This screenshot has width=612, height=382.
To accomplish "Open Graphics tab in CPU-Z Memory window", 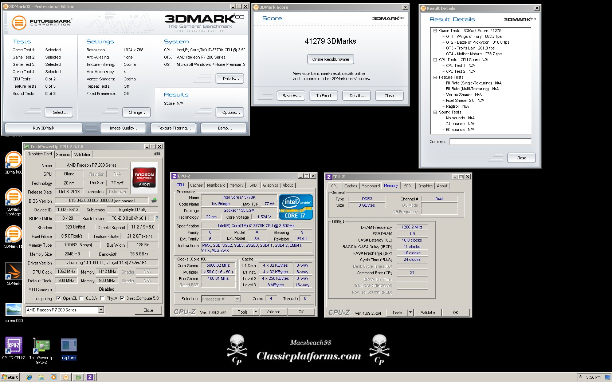I will click(425, 186).
